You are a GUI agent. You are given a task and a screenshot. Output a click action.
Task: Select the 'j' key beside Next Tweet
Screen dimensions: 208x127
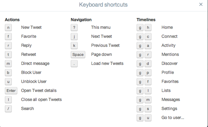click(74, 36)
